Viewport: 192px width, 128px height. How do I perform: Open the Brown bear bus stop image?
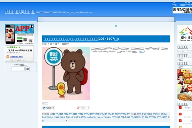pos(66,73)
